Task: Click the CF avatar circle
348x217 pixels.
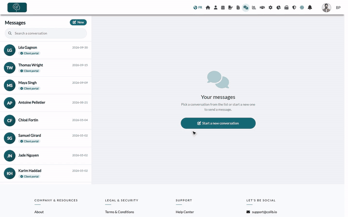Action: (10, 121)
